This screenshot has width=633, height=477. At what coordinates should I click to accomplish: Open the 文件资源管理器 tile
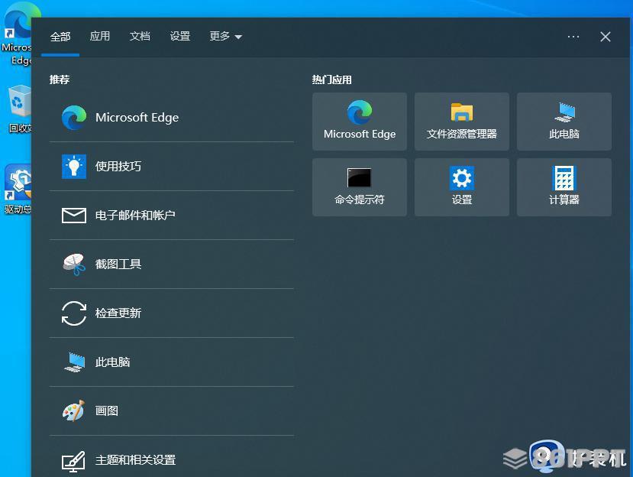point(462,122)
